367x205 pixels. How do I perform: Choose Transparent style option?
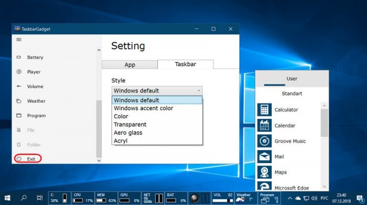pos(157,124)
